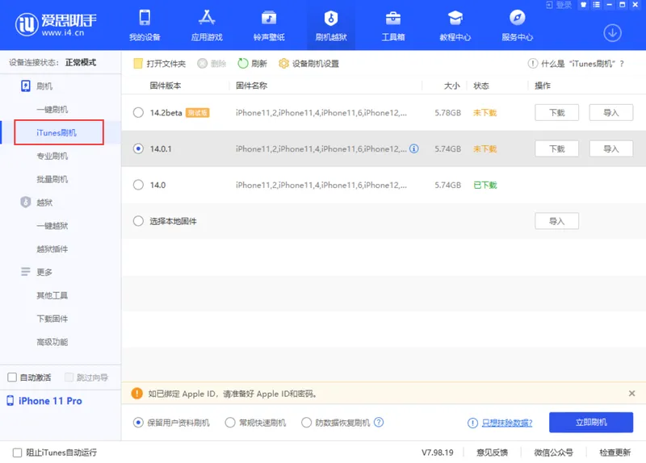Open 批量刷机 in the sidebar
Screen dimensions: 646x463
(52, 179)
